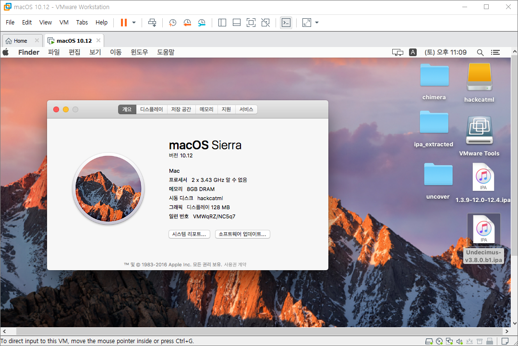Open the VM menu
The width and height of the screenshot is (518, 346).
64,22
